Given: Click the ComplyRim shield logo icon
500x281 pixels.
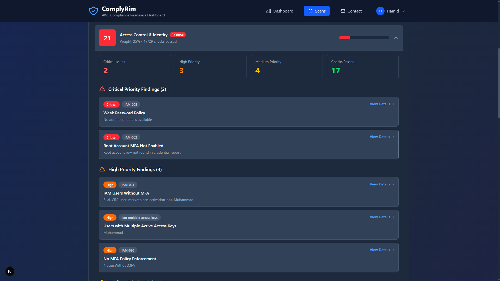Looking at the screenshot, I should [93, 11].
